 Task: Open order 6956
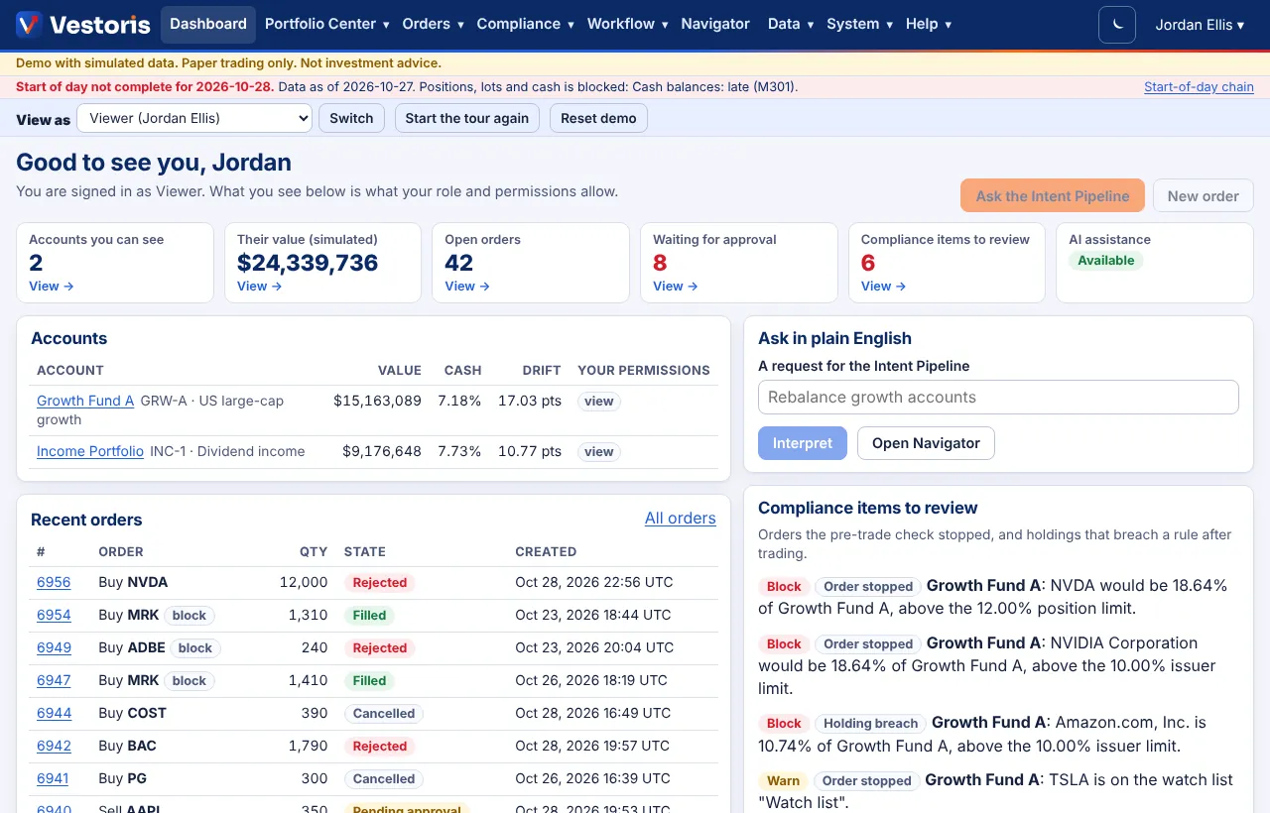click(54, 583)
